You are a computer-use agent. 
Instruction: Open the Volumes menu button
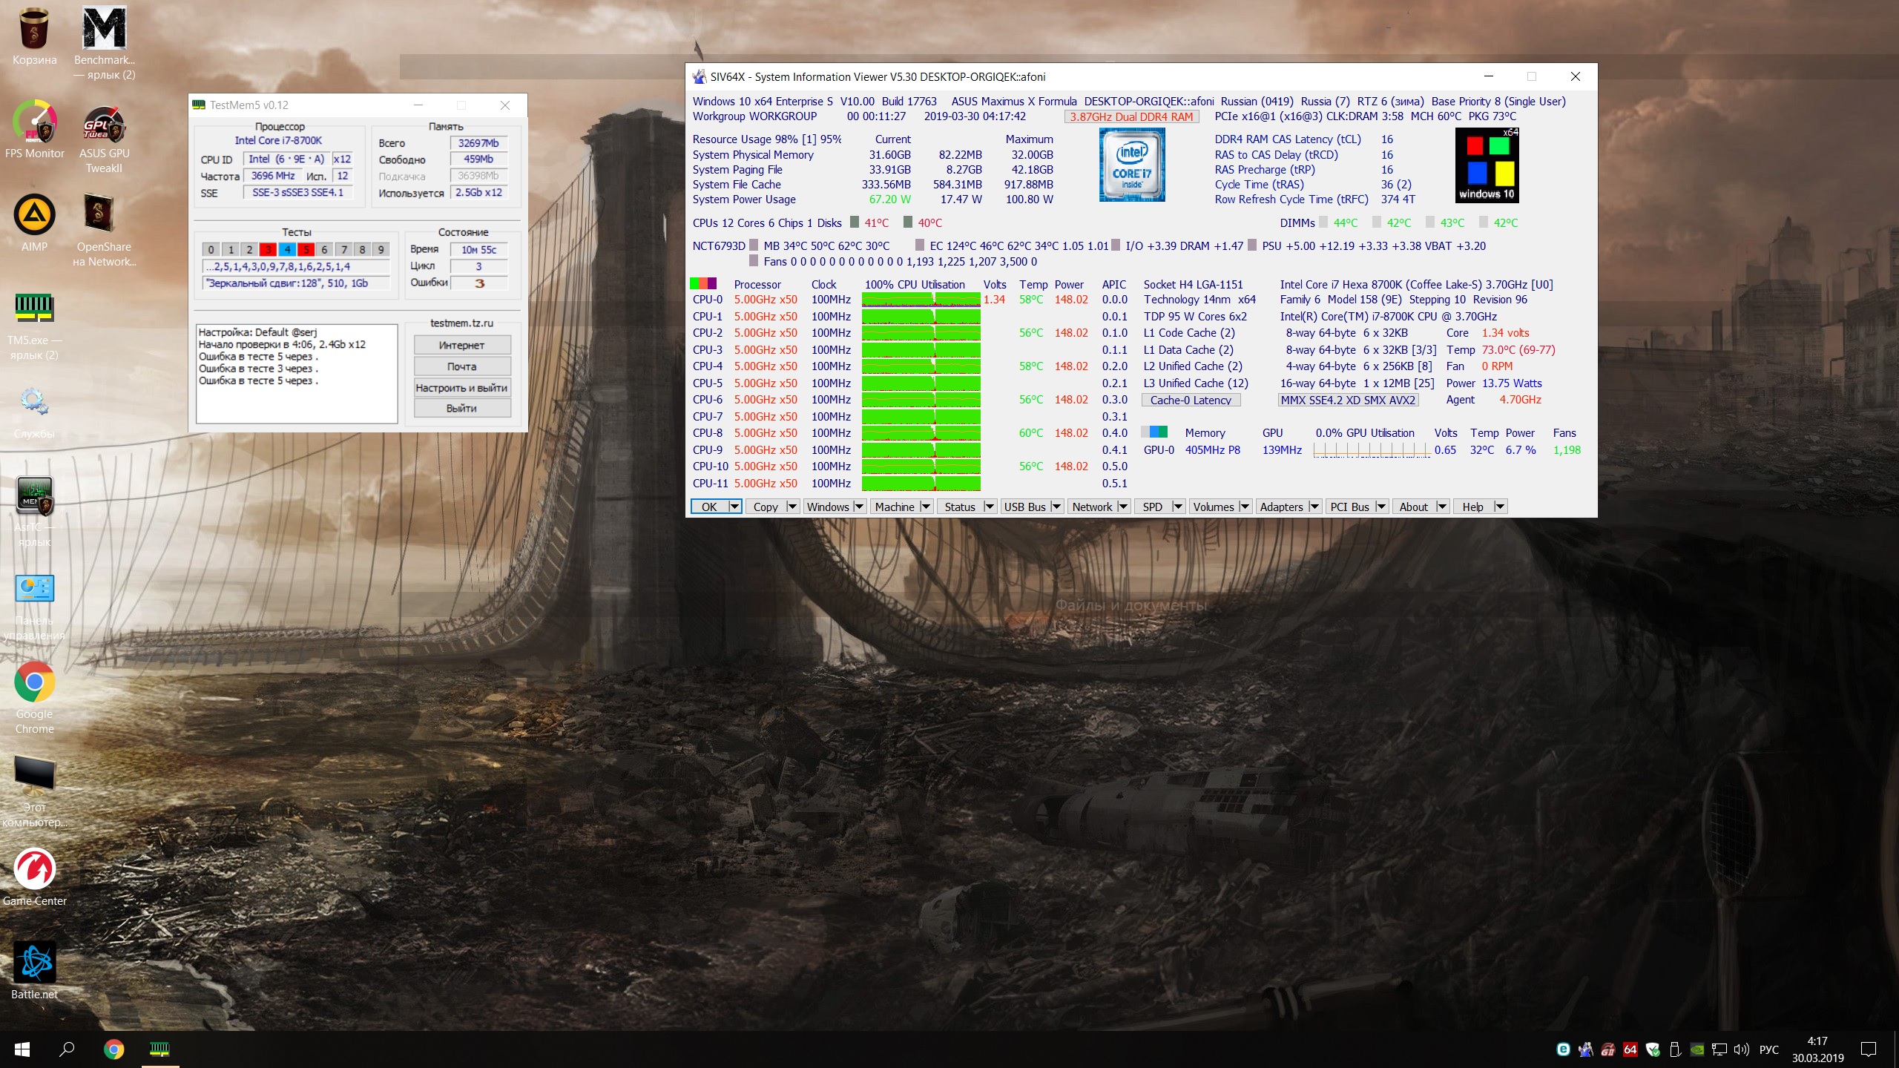tap(1214, 507)
